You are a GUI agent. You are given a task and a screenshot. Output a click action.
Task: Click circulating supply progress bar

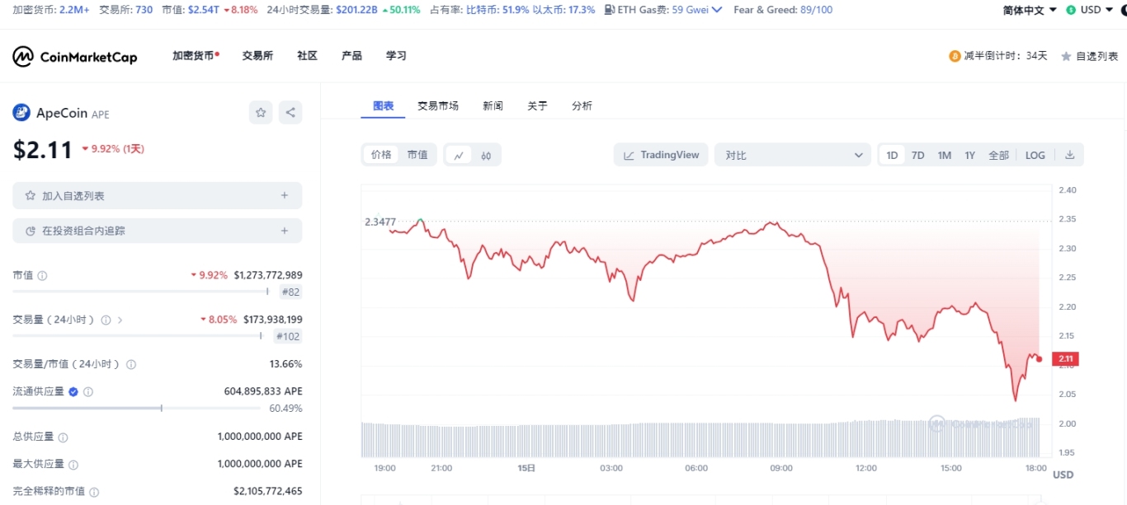tap(138, 408)
